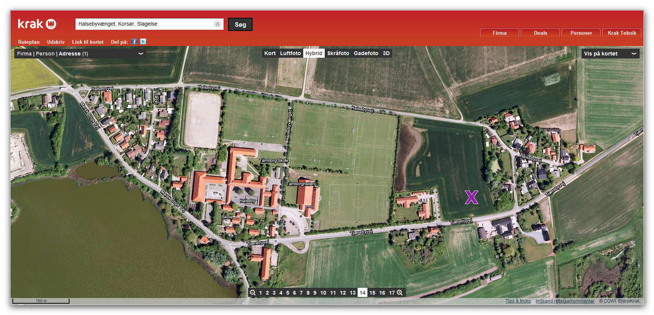
Task: Clear the search field with the X icon
Action: [x=217, y=24]
